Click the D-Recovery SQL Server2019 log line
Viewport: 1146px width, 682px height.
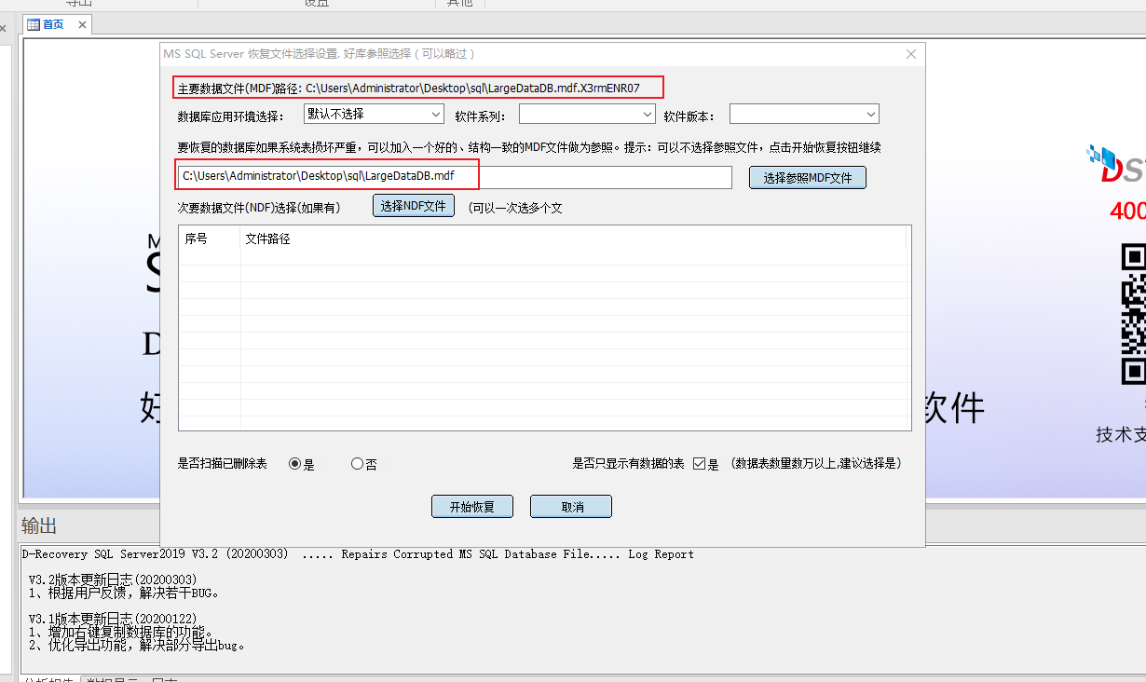(x=358, y=554)
